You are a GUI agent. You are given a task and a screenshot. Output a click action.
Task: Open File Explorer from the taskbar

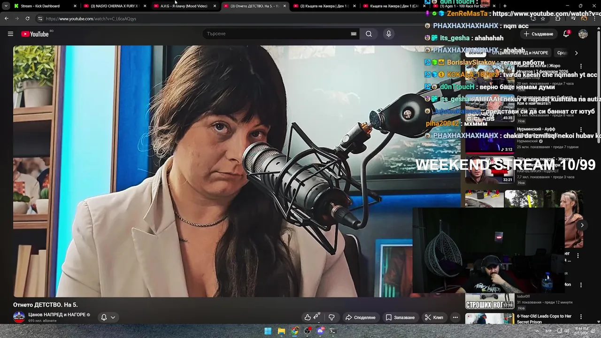pyautogui.click(x=281, y=331)
